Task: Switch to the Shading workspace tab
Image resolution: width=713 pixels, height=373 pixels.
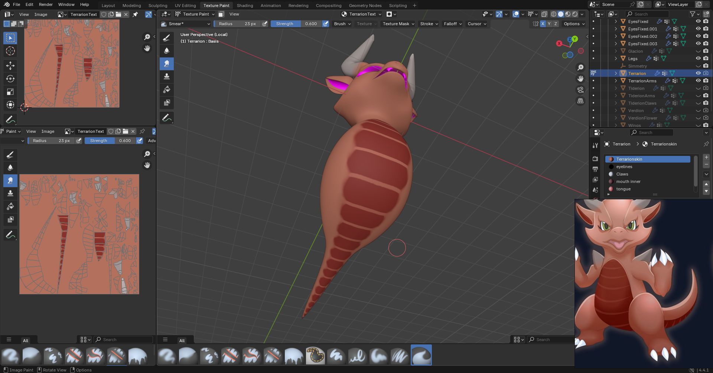Action: click(x=245, y=6)
